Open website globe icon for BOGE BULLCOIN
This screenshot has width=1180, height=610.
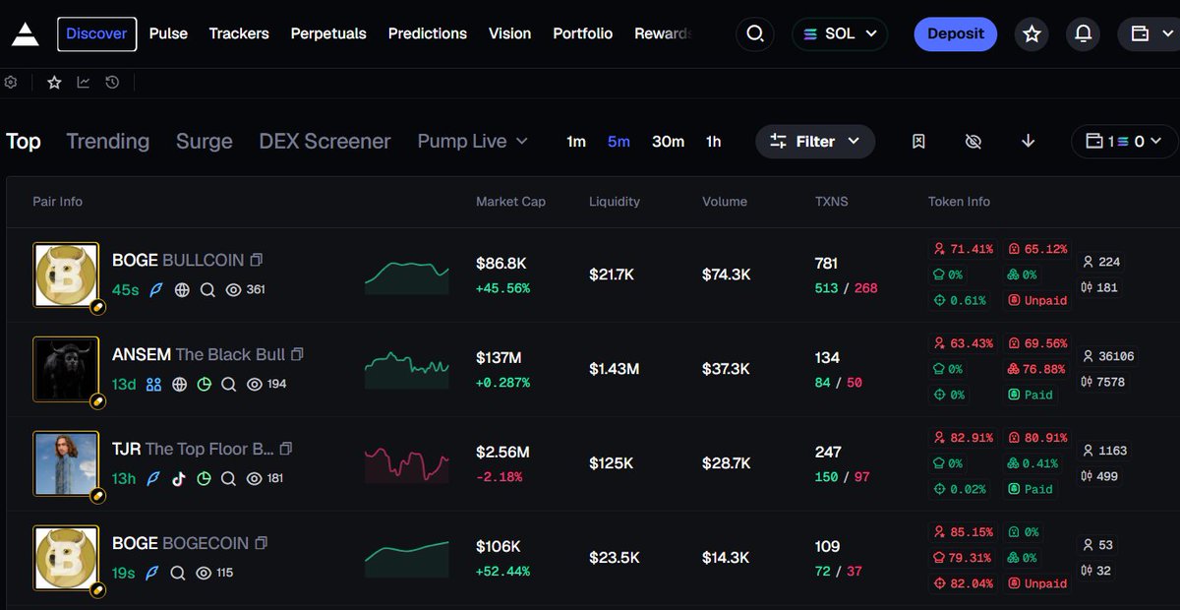tap(182, 290)
